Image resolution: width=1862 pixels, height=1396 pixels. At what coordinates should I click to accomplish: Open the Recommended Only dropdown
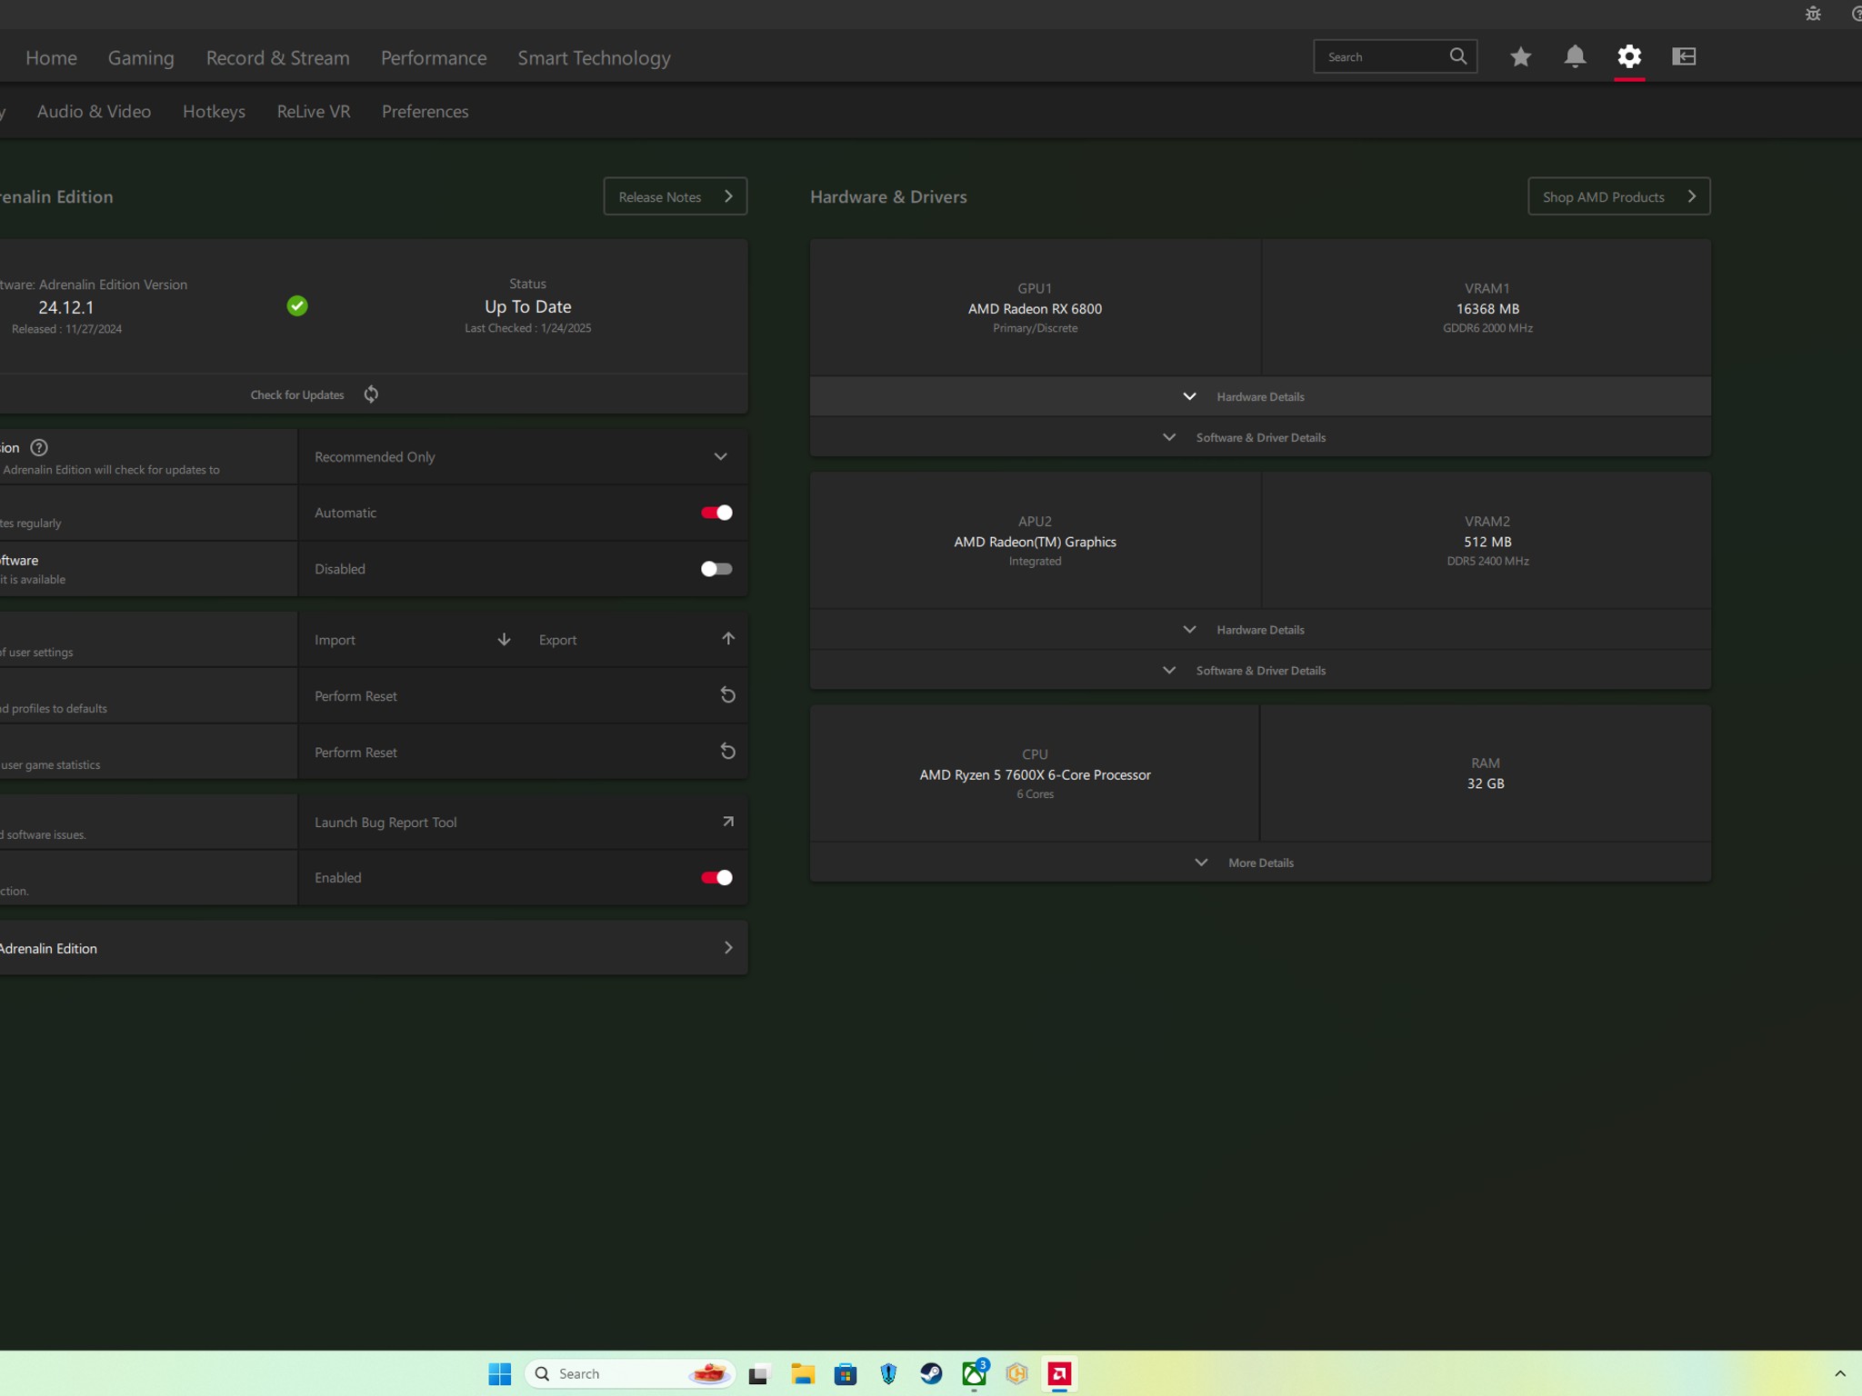(523, 457)
